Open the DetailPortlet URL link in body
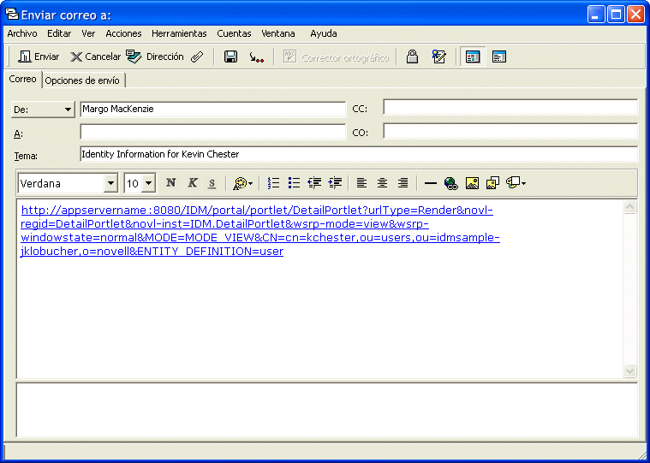 click(x=260, y=231)
